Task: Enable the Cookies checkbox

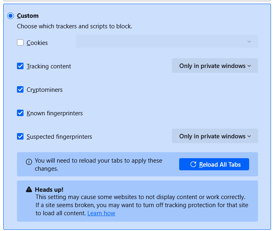Action: (20, 42)
